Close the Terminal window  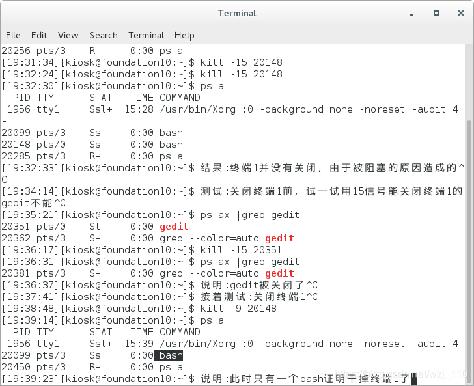(x=461, y=13)
